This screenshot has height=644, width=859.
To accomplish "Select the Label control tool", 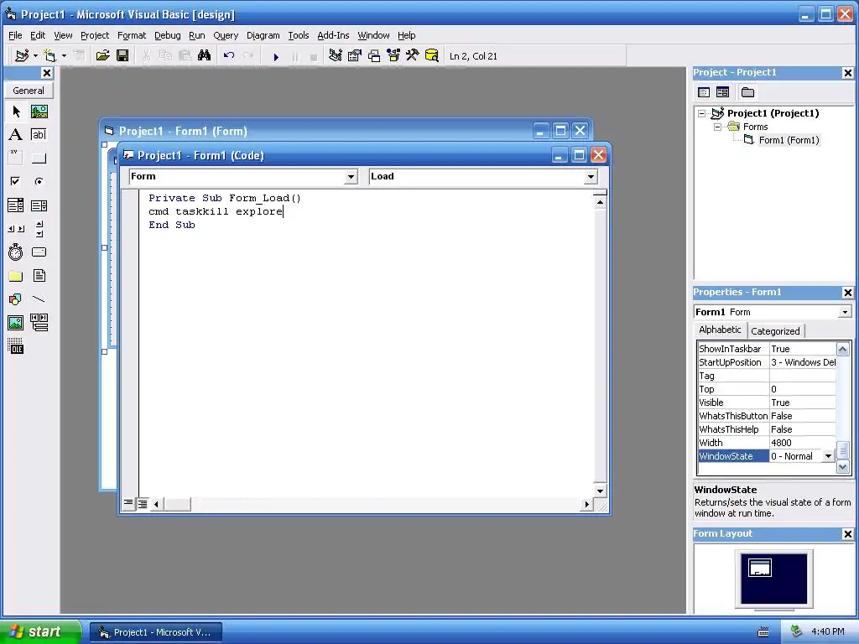I will pos(16,135).
